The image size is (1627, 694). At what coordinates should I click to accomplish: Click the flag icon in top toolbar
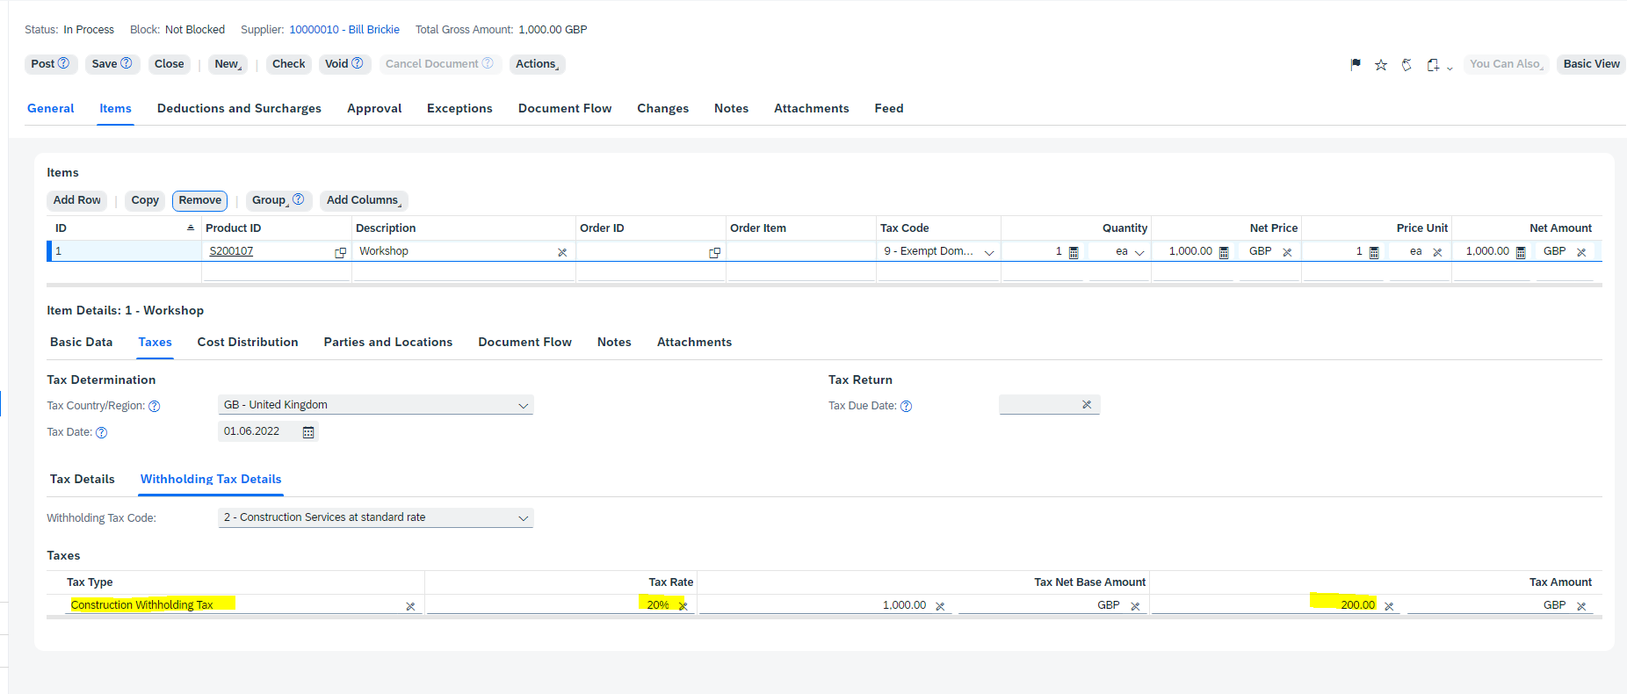point(1356,64)
